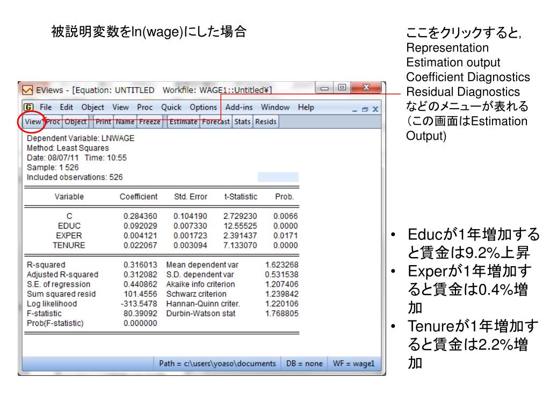Image resolution: width=550 pixels, height=413 pixels.
Task: Restore the inner equation window
Action: [365, 110]
